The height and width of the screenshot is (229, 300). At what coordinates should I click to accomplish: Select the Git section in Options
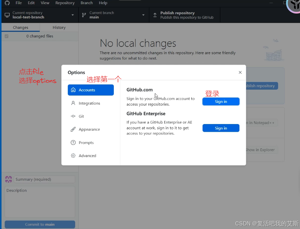click(91, 116)
